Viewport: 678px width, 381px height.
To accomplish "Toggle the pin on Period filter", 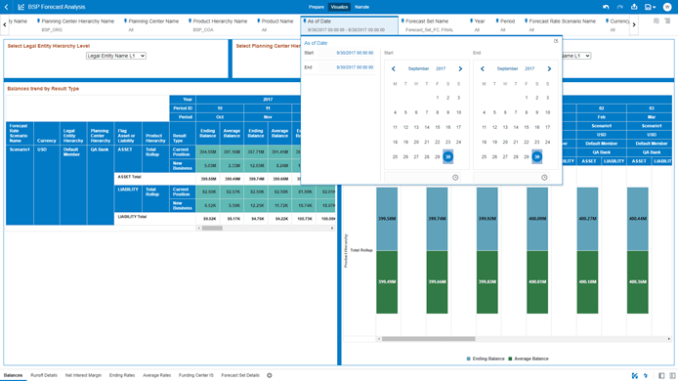I will pos(497,21).
